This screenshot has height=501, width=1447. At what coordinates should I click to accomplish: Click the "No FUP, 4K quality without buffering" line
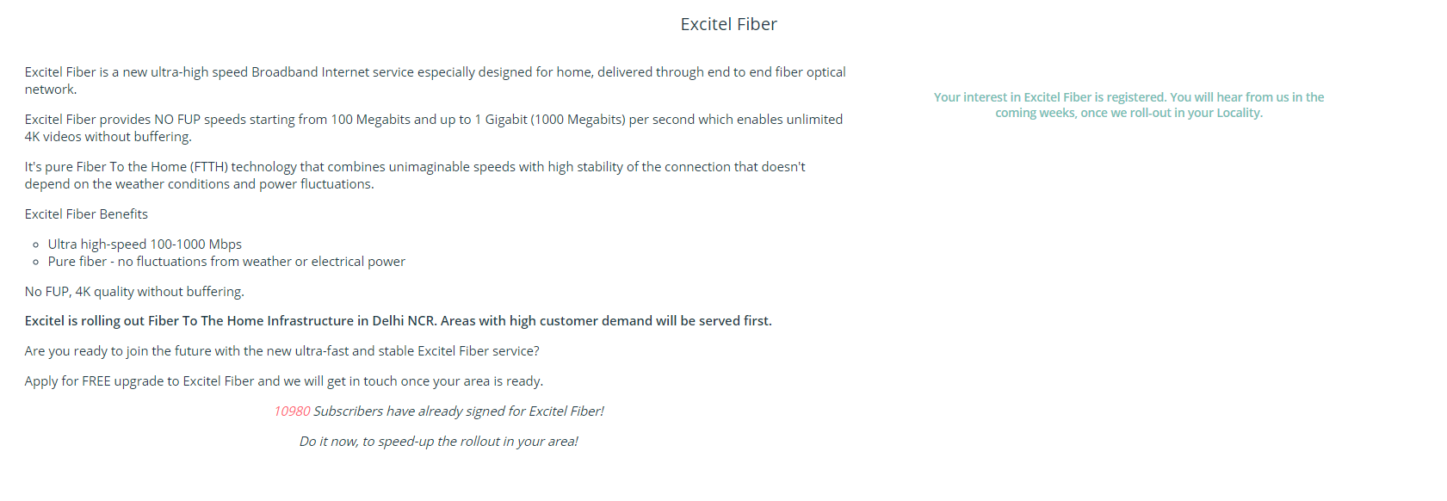point(134,292)
